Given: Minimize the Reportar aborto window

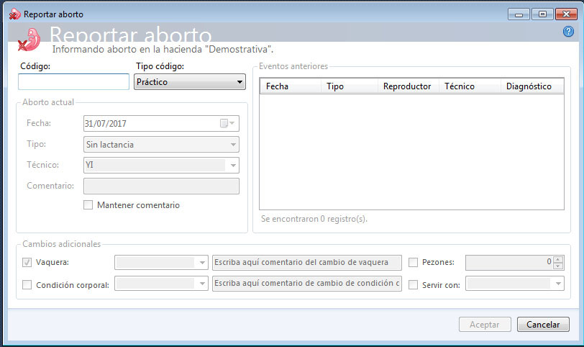Looking at the screenshot, I should (519, 14).
